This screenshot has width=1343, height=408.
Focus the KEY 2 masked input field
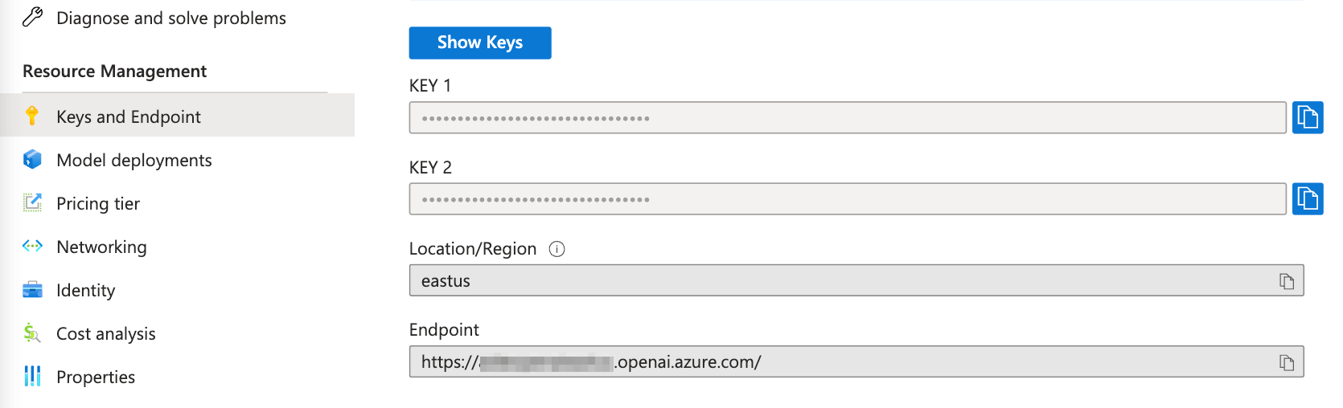(x=848, y=199)
